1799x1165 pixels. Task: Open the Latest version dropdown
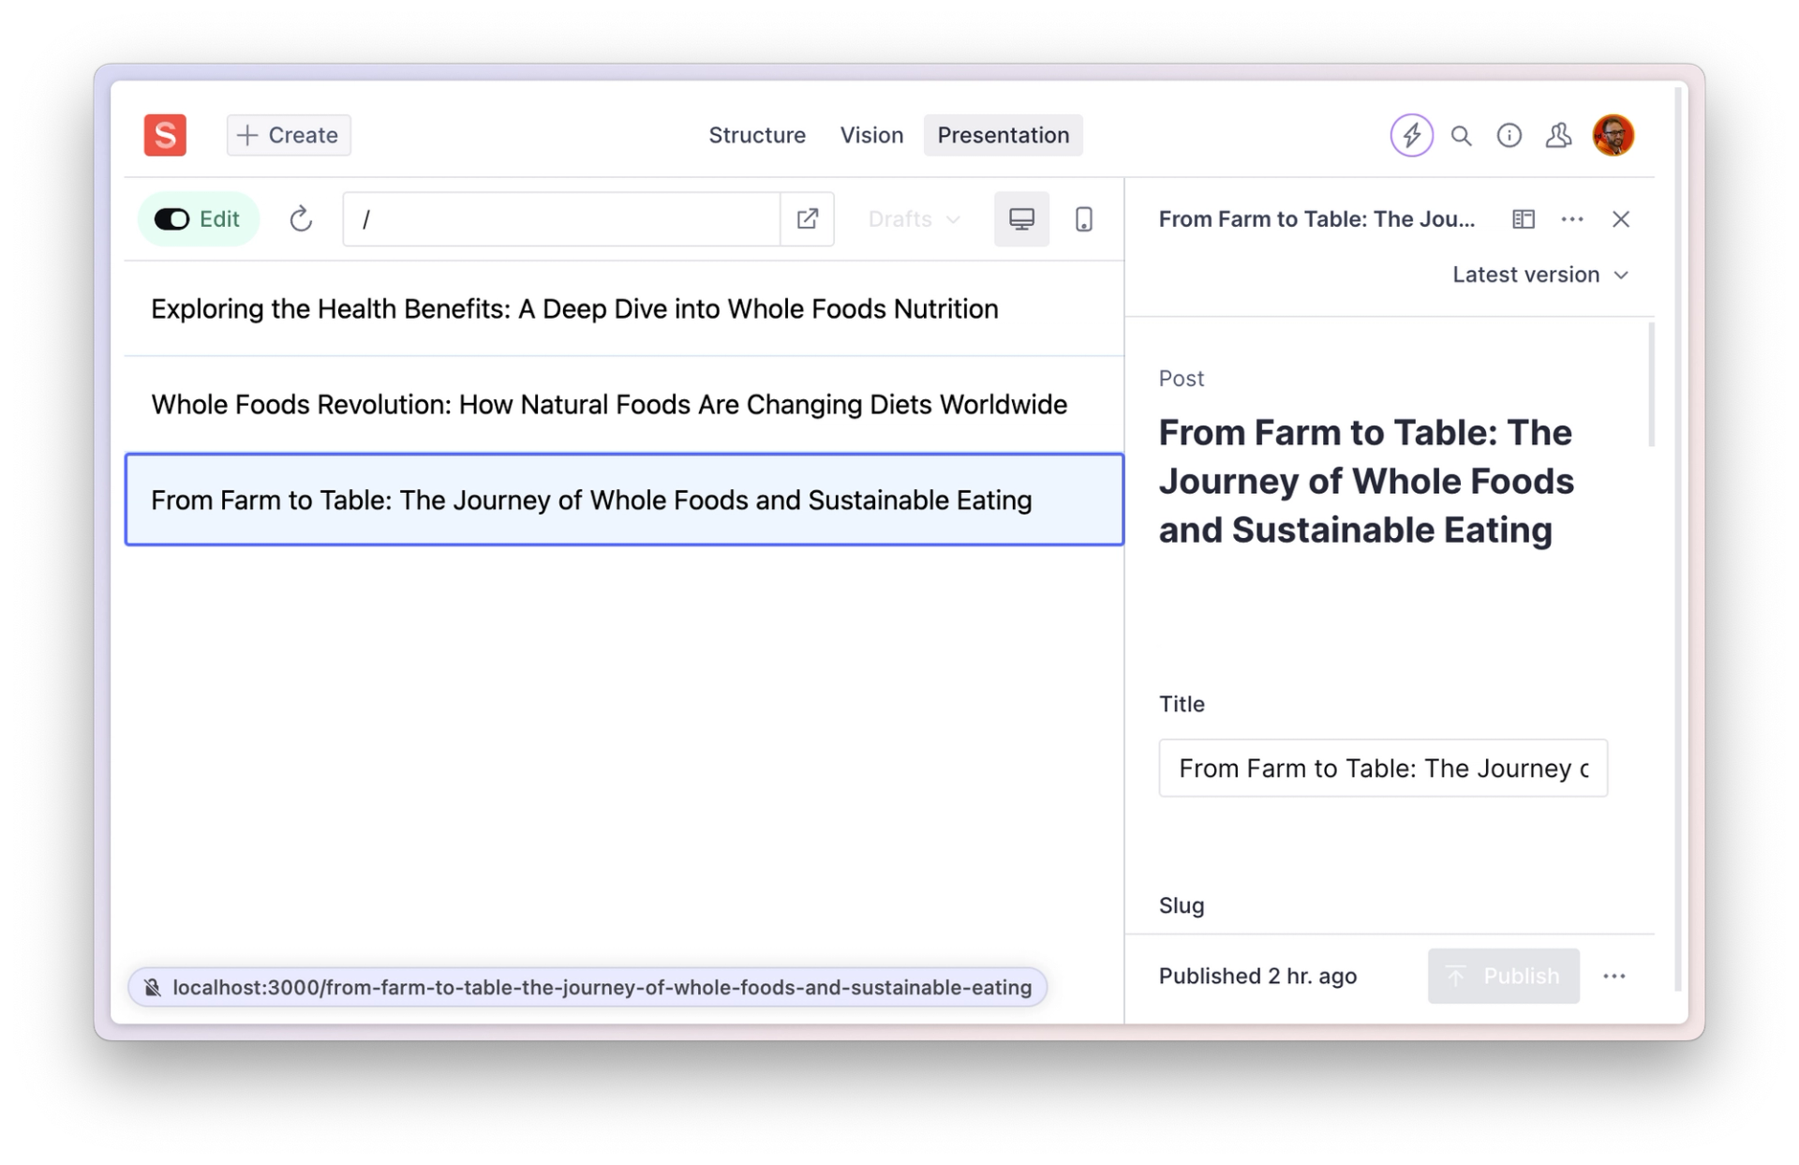coord(1539,275)
